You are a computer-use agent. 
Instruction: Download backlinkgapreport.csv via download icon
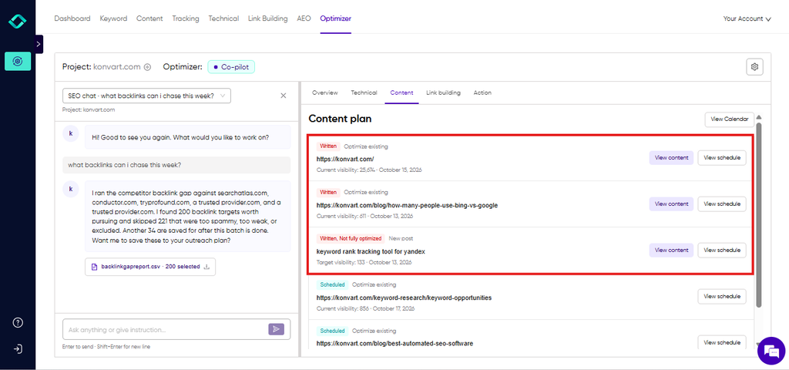pyautogui.click(x=206, y=267)
